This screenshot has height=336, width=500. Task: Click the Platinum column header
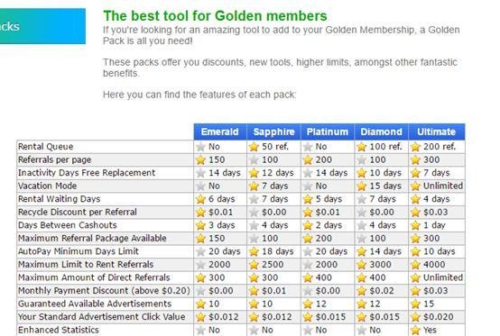[328, 132]
